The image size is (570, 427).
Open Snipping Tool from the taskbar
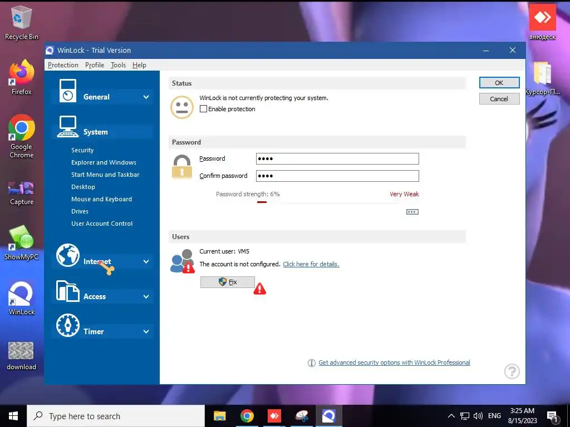[301, 416]
